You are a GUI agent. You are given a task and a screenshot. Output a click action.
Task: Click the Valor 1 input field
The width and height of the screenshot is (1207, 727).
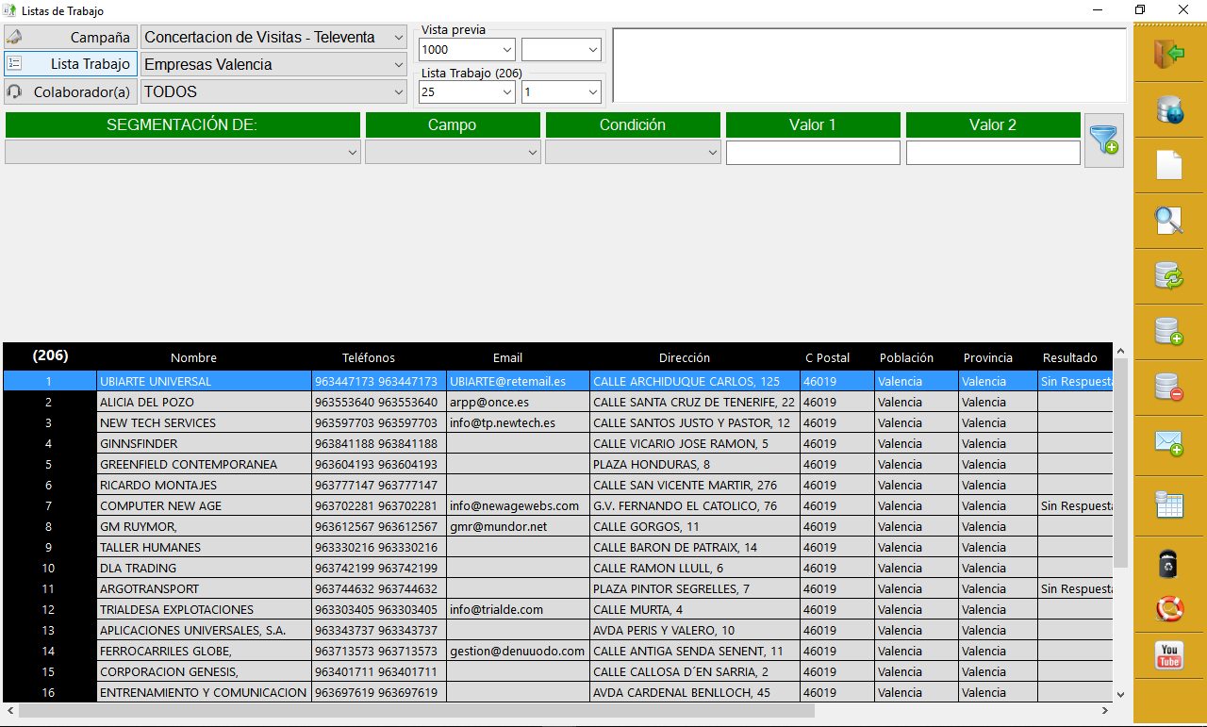(813, 152)
